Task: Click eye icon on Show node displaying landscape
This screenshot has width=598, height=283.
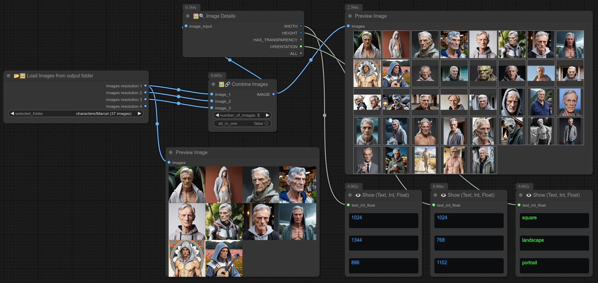Action: click(x=529, y=195)
